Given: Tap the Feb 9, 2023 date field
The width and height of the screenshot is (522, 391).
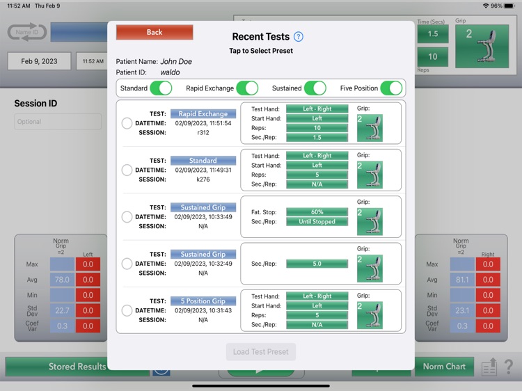Looking at the screenshot, I should [39, 61].
